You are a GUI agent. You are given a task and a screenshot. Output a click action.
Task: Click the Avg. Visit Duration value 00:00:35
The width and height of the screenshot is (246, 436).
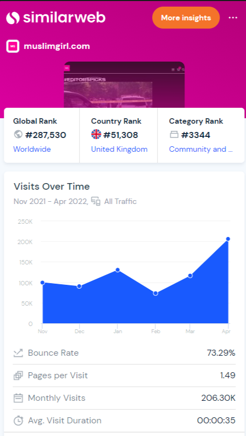pyautogui.click(x=216, y=421)
